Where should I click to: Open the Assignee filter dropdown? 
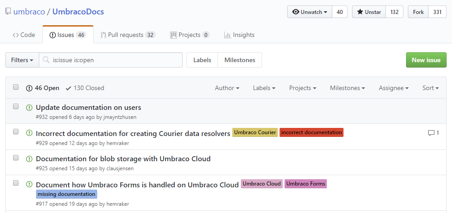[x=394, y=88]
